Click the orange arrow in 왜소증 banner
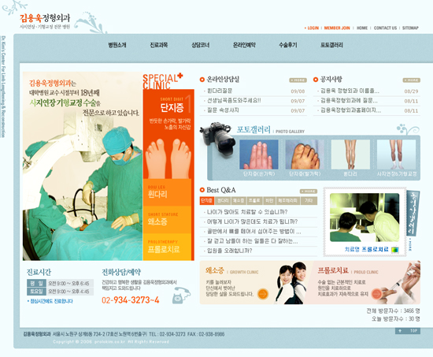This screenshot has width=433, height=357. [x=263, y=294]
